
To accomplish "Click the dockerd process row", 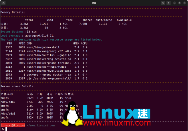I will click(x=46, y=75).
